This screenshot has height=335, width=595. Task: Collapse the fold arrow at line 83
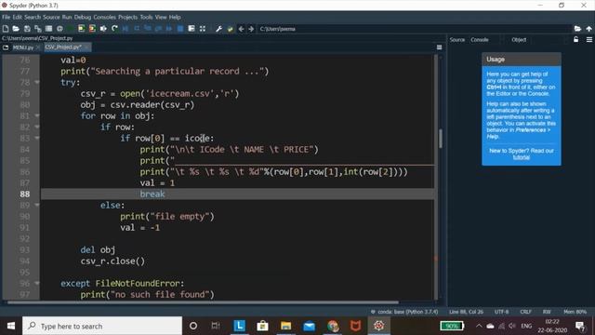37,138
